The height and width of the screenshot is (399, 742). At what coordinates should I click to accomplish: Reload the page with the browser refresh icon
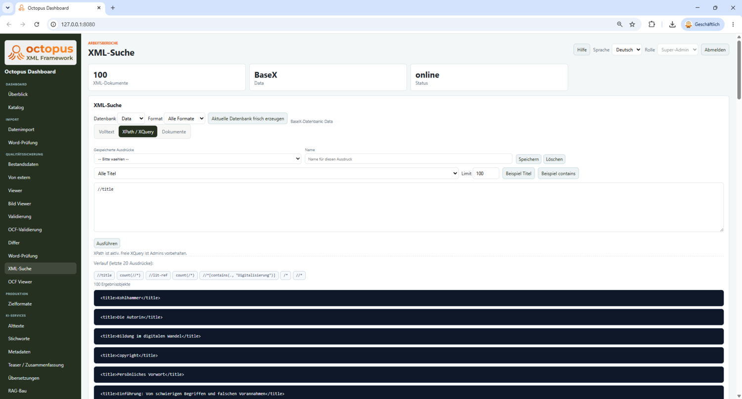click(37, 24)
